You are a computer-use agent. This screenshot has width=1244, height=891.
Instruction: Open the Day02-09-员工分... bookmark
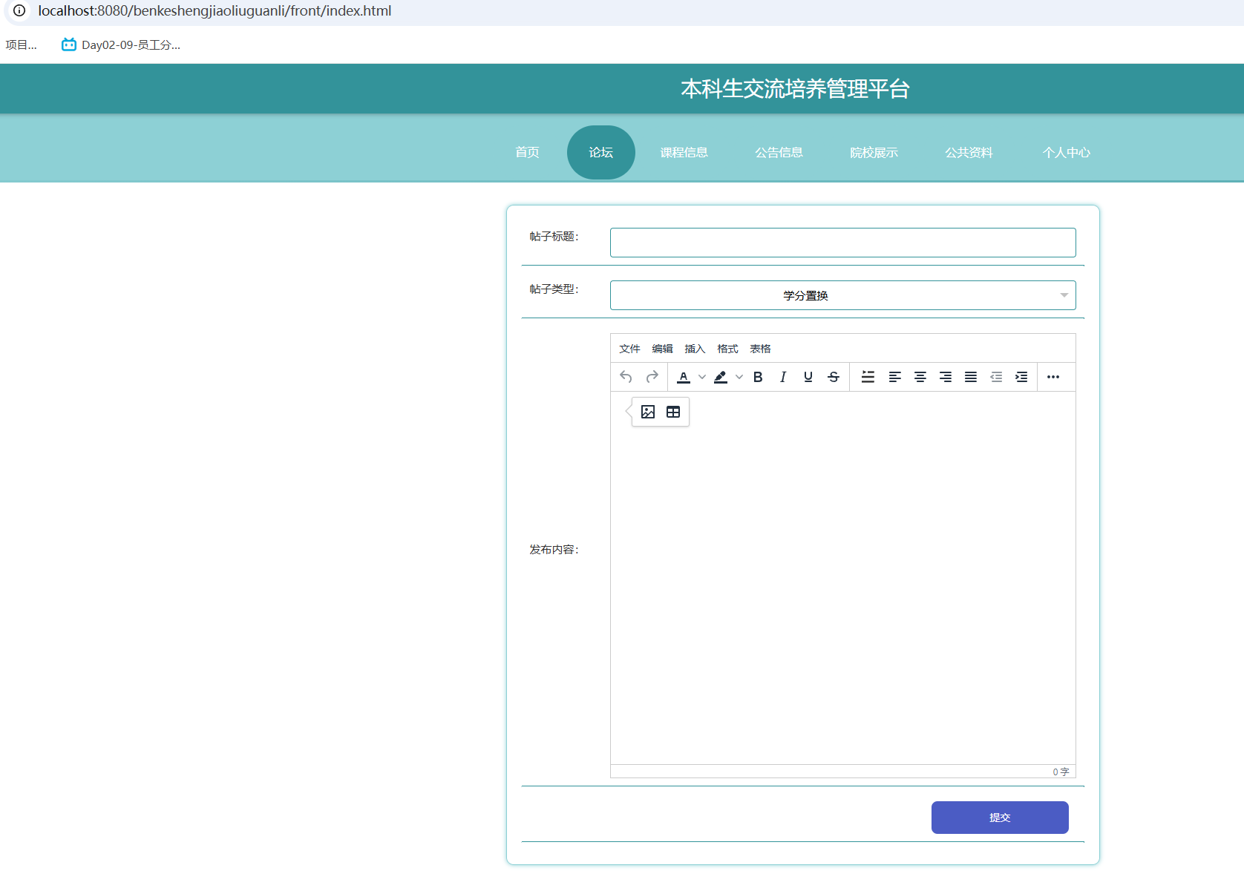121,45
